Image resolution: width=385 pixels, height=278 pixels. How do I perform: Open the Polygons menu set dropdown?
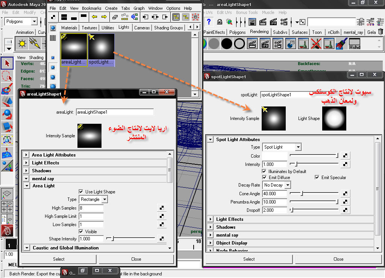(21, 21)
